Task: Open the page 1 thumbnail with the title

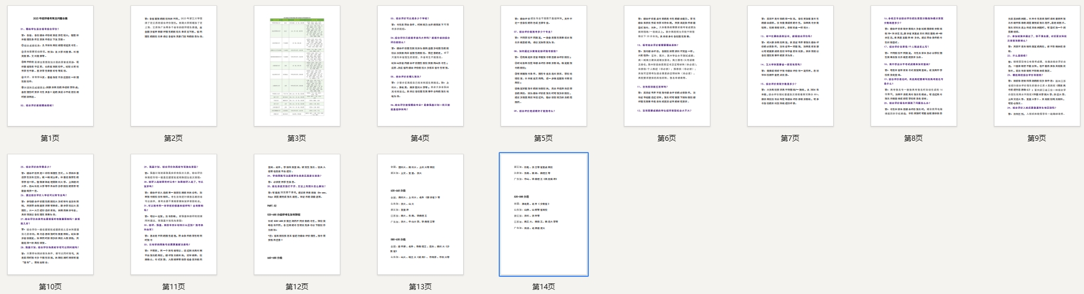Action: [x=50, y=66]
